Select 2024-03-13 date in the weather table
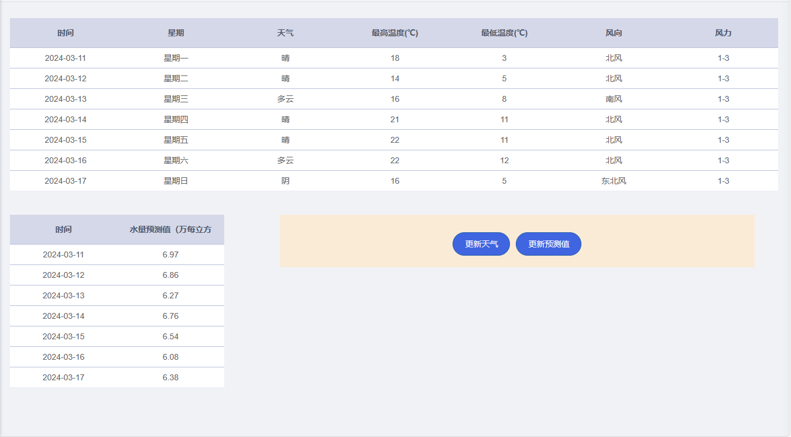791x437 pixels. (x=66, y=99)
